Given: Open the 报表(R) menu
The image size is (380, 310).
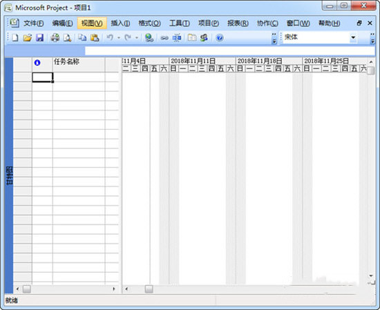Looking at the screenshot, I should point(238,23).
